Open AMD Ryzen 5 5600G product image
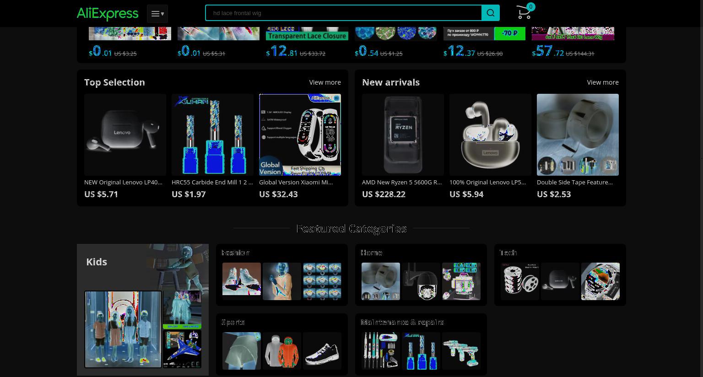Image resolution: width=703 pixels, height=377 pixels. coord(403,135)
